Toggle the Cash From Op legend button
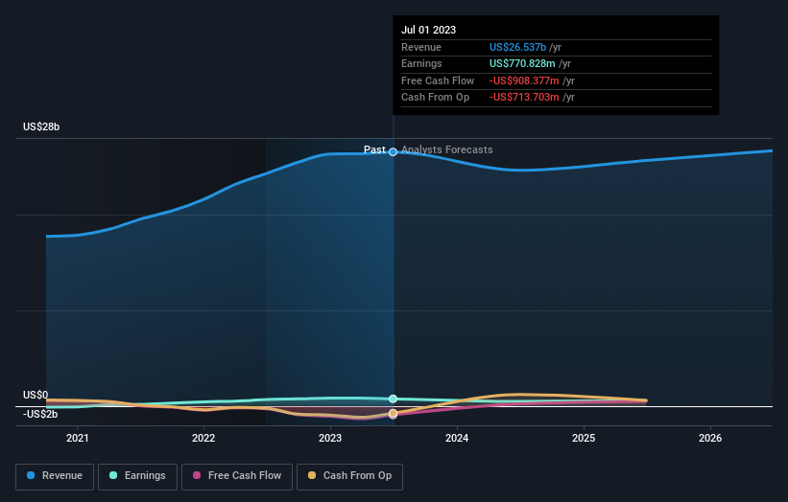Screen dimensions: 788x502 click(349, 476)
